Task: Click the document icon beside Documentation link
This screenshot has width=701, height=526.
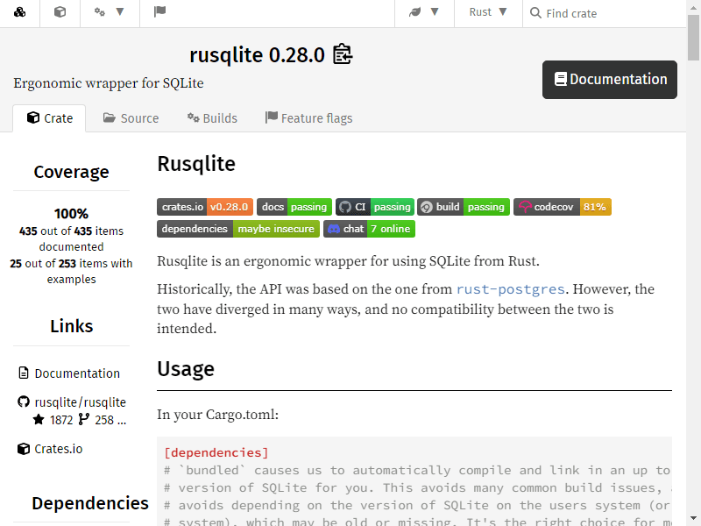Action: pos(24,373)
